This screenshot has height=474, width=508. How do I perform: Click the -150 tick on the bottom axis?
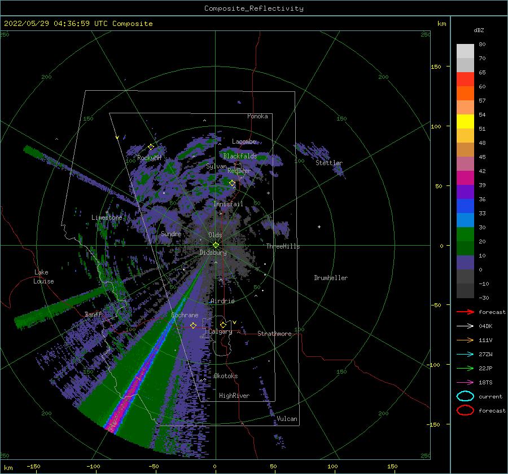pyautogui.click(x=33, y=466)
